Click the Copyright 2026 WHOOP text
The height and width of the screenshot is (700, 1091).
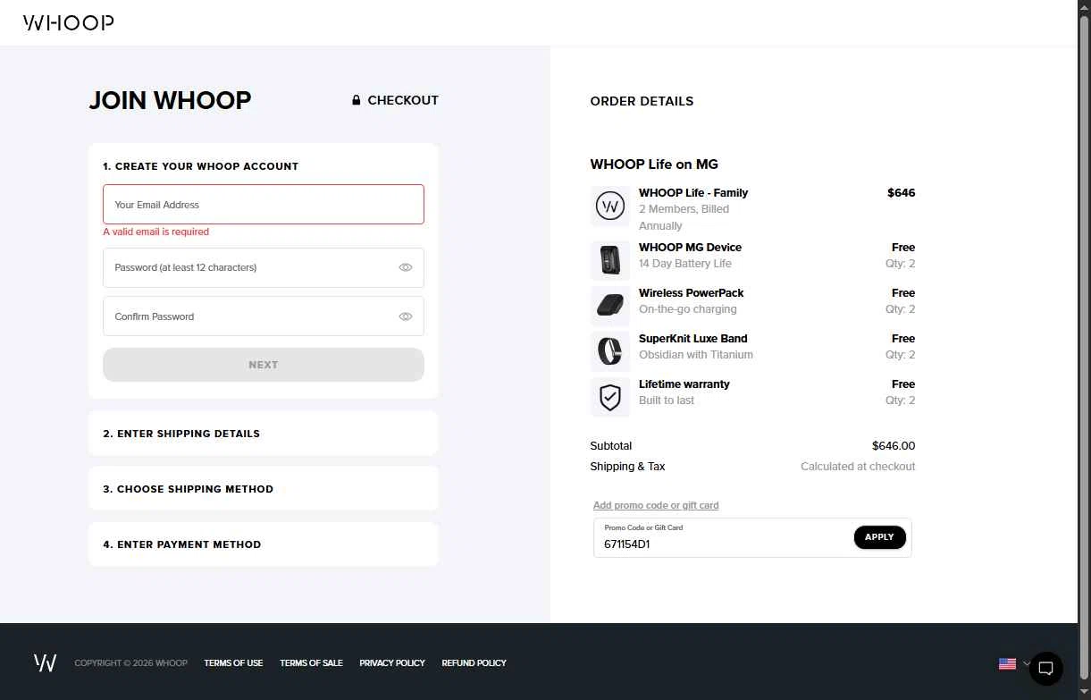[x=131, y=663]
